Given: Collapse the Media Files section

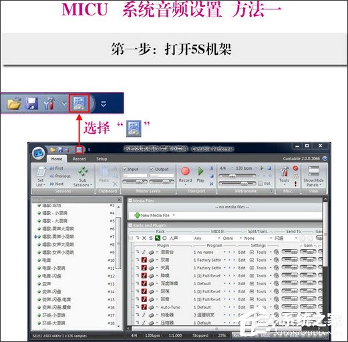Looking at the screenshot, I should tap(130, 200).
